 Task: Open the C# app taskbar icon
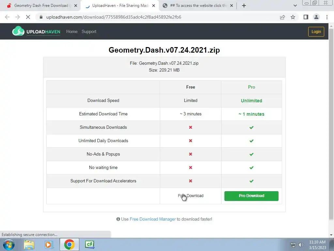tap(89, 244)
